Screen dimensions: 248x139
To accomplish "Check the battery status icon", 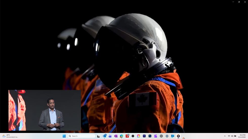I will point(235,136).
